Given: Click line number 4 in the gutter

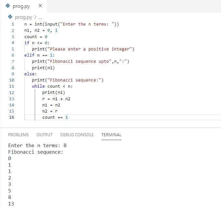Looking at the screenshot, I should [13, 42].
